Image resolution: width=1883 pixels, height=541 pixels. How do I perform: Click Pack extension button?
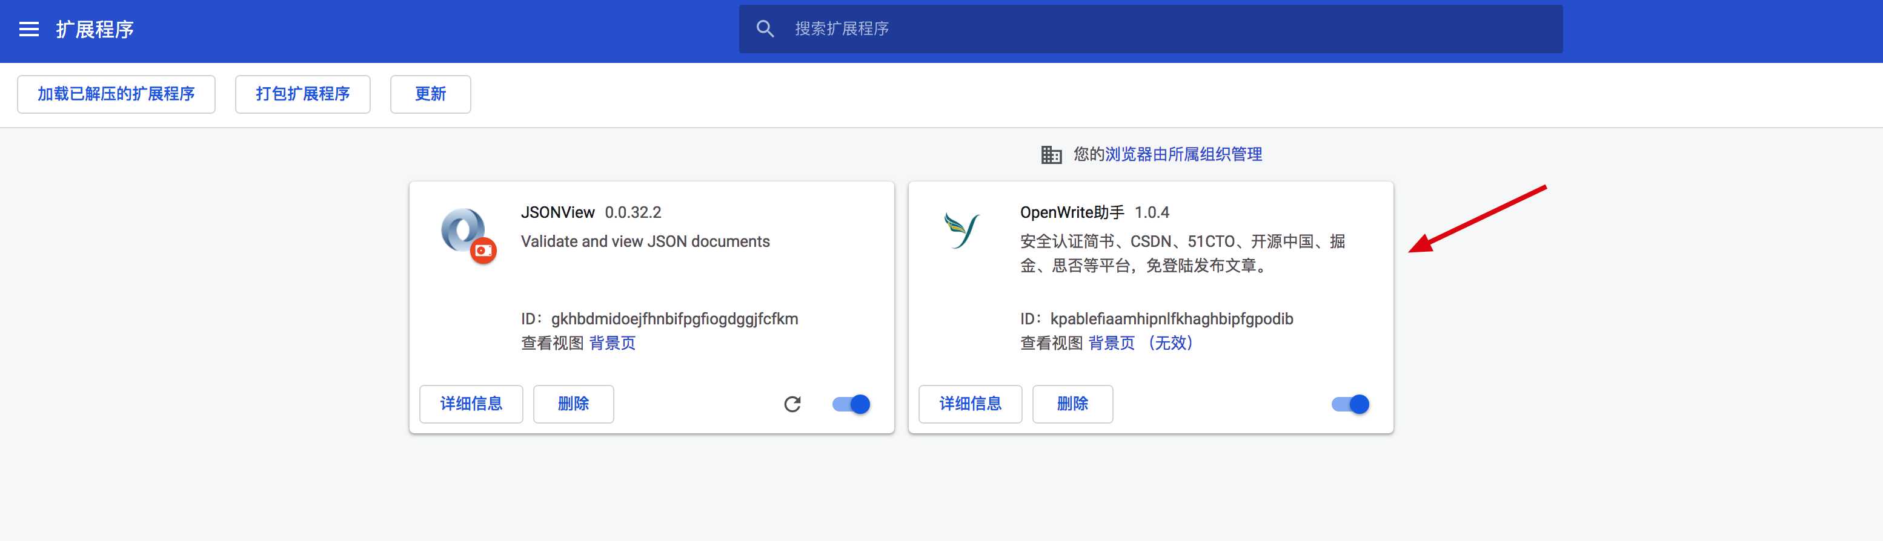click(303, 94)
